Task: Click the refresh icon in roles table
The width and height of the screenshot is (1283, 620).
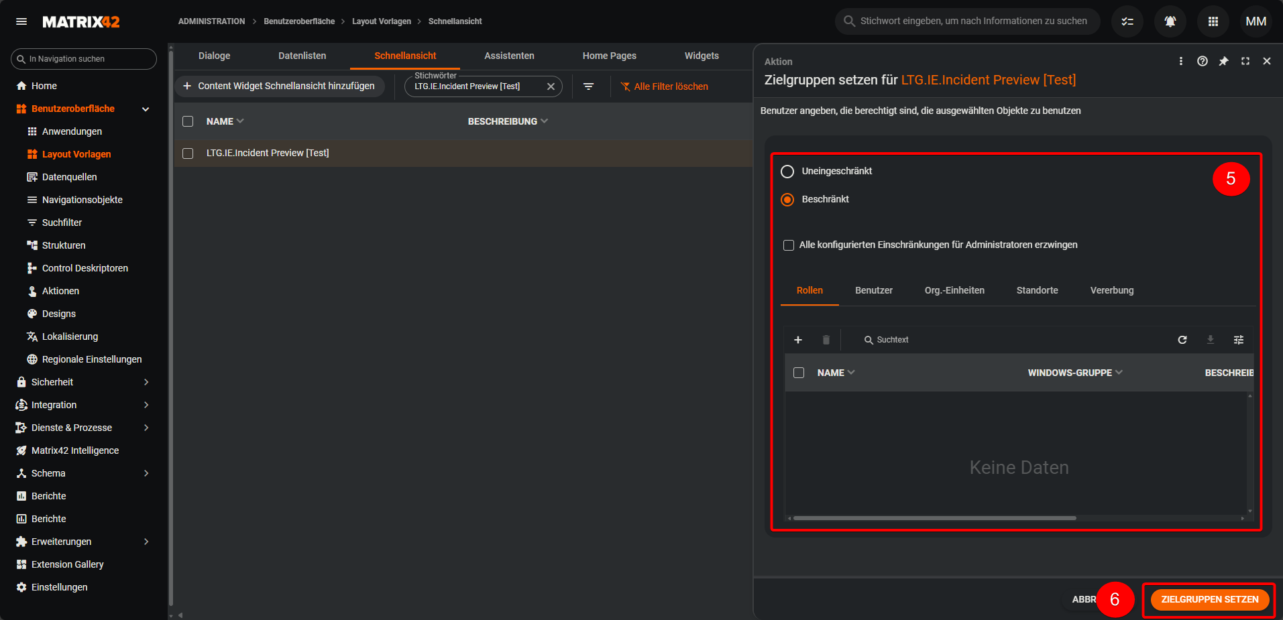Action: coord(1182,340)
